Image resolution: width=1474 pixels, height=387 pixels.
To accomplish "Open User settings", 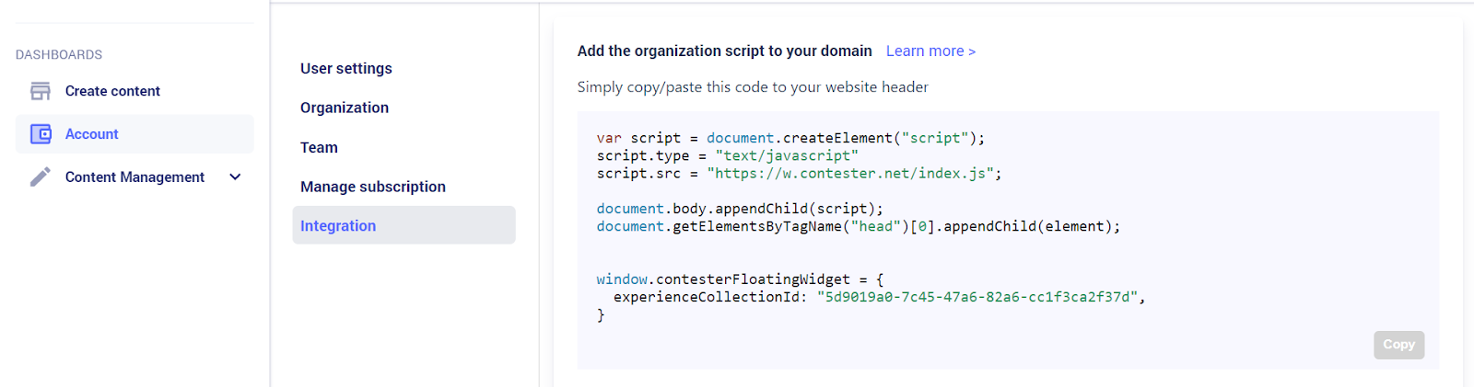I will 346,68.
